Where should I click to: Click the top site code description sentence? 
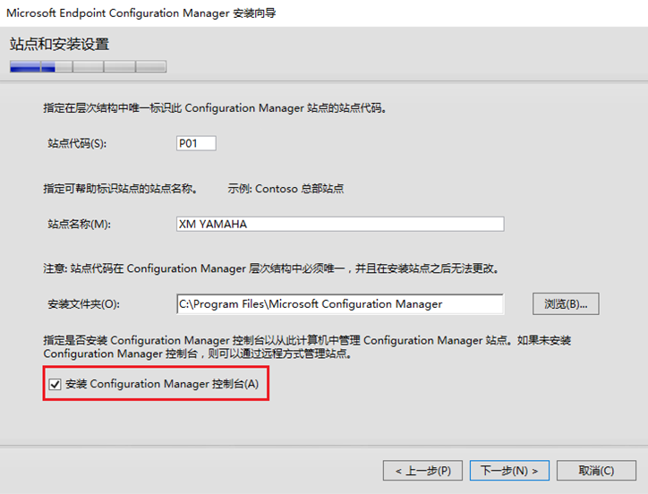pos(215,108)
